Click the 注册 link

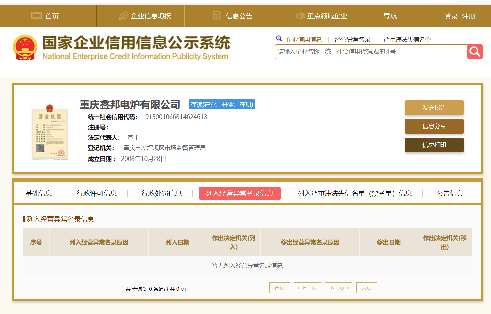[469, 16]
